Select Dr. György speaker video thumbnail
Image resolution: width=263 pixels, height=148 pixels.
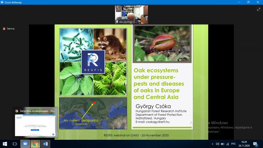(131, 14)
